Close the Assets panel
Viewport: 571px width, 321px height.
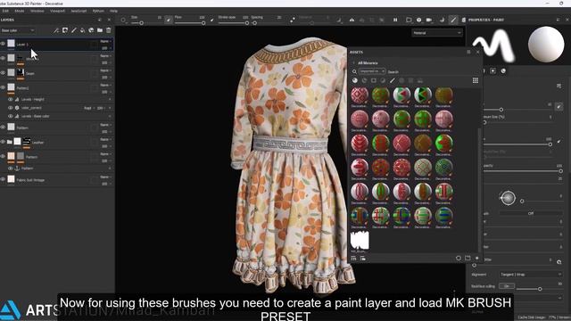point(478,52)
